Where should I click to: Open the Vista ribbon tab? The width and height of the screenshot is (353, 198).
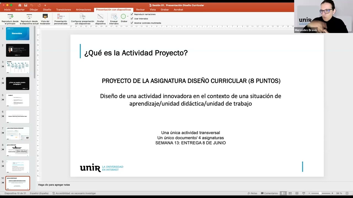pyautogui.click(x=153, y=10)
